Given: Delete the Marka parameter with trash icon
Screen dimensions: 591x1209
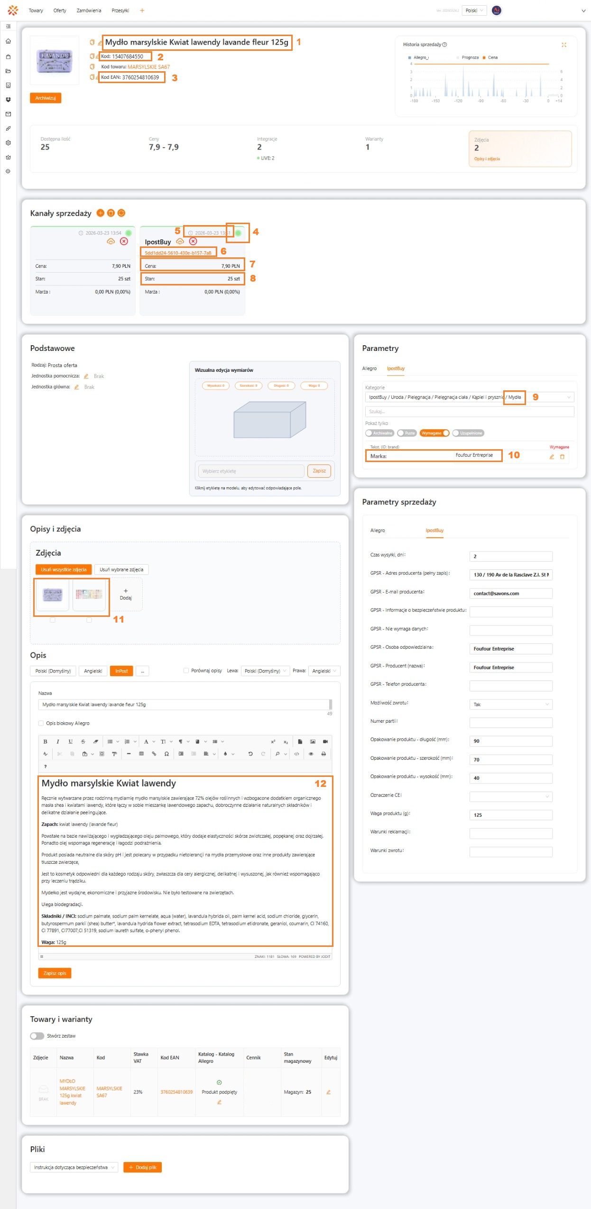Looking at the screenshot, I should [x=562, y=457].
